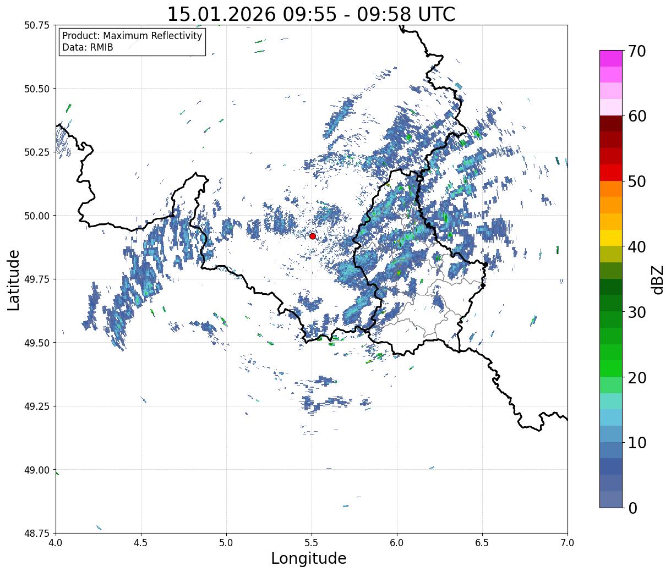Click longitude tick label '4.5'

[x=141, y=543]
